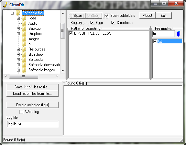The image size is (186, 145).
Task: Select the Audio tree item label
Action: tap(33, 23)
